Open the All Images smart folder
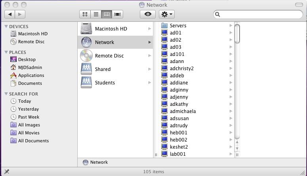The image size is (307, 176). click(x=25, y=125)
